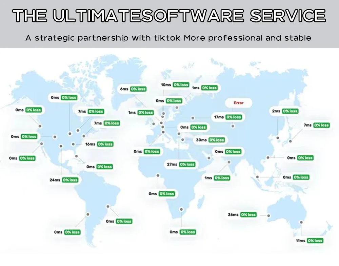Click the 36ms 0% loss badge near Australia
The image size is (339, 266).
(x=242, y=215)
